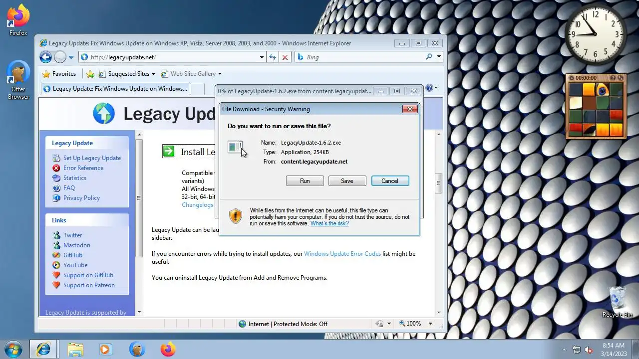Click the Otter Browser taskbar icon
The width and height of the screenshot is (639, 359).
coord(137,350)
